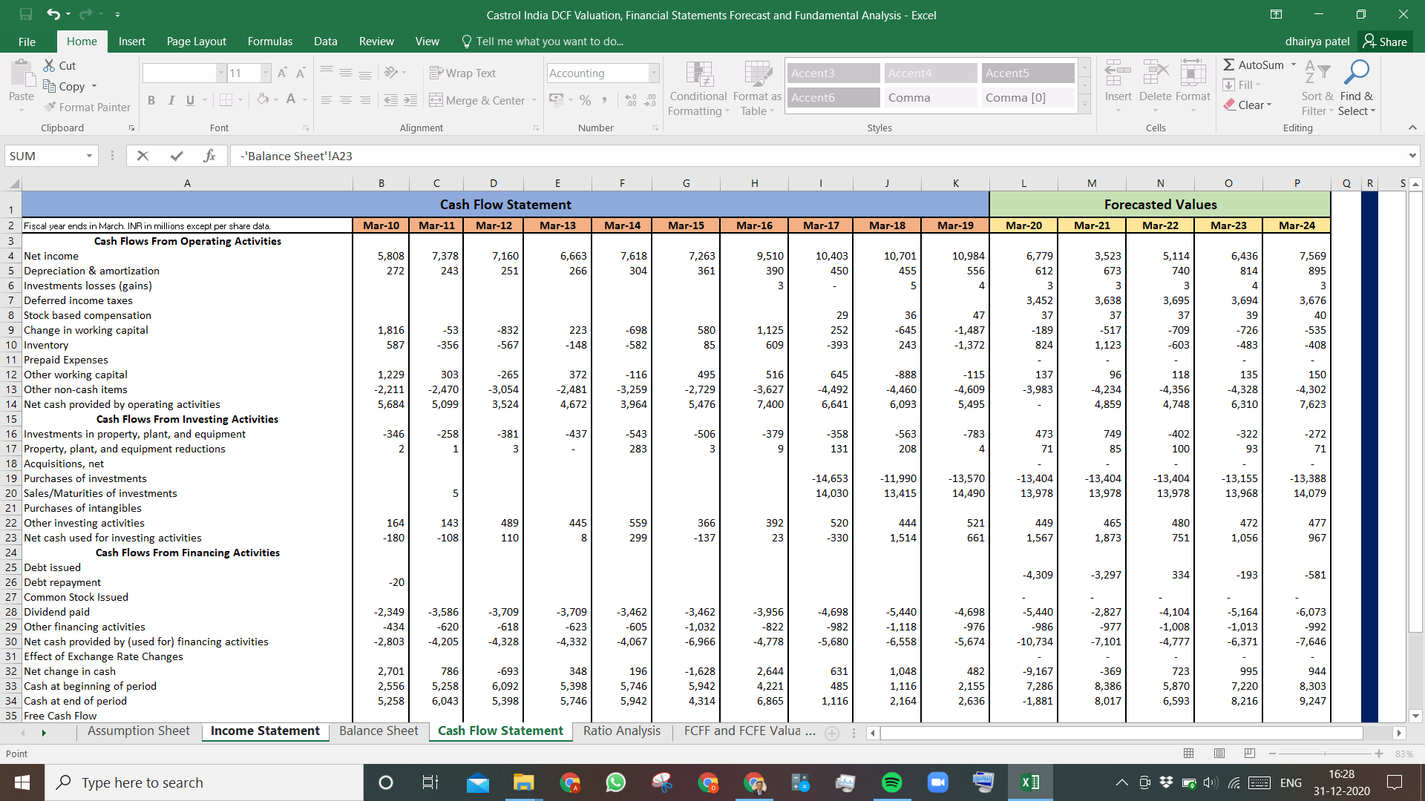Image resolution: width=1425 pixels, height=801 pixels.
Task: Click the Borders icon
Action: [226, 99]
